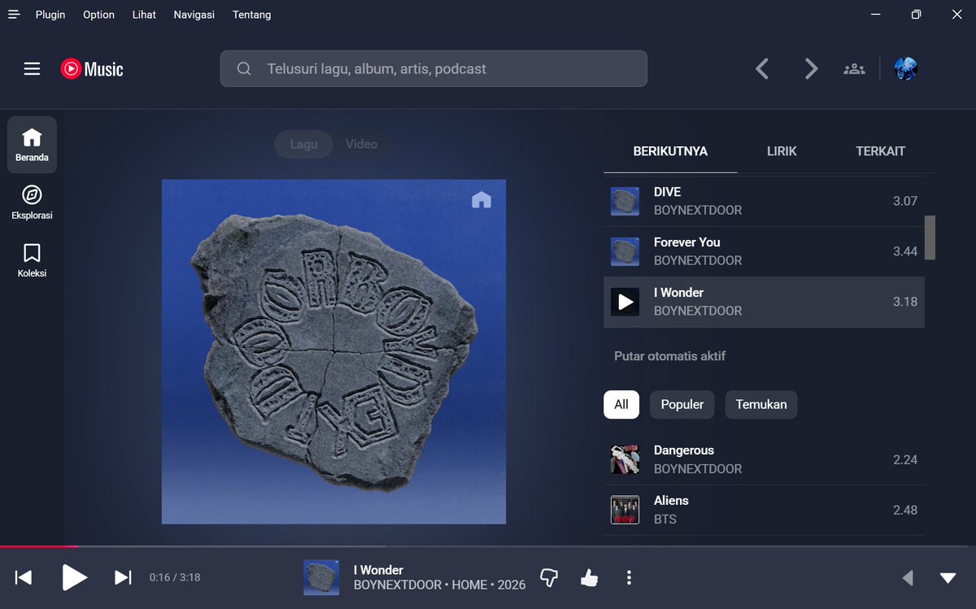This screenshot has width=976, height=609.
Task: Skip to previous track
Action: pos(24,577)
